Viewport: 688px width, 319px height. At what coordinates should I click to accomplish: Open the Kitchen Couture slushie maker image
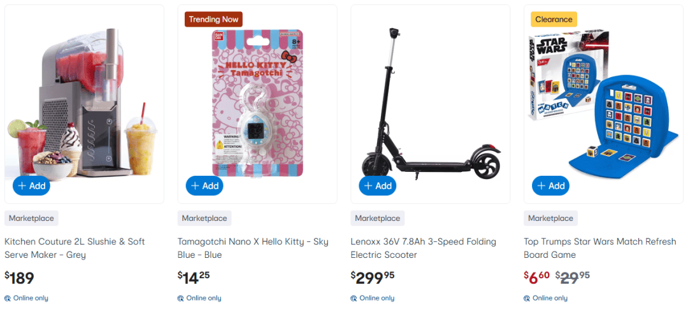84,102
